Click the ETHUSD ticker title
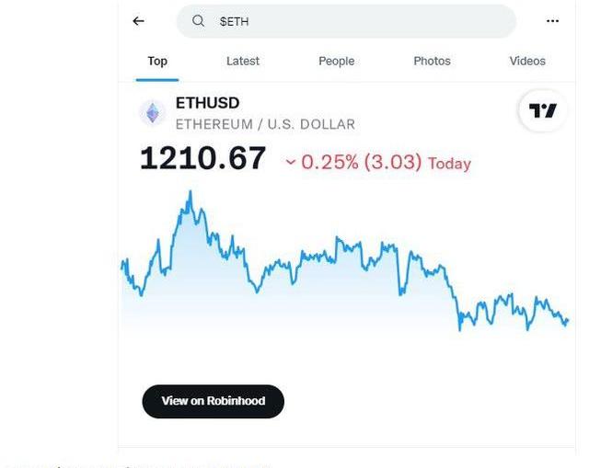The width and height of the screenshot is (589, 468). pyautogui.click(x=207, y=103)
